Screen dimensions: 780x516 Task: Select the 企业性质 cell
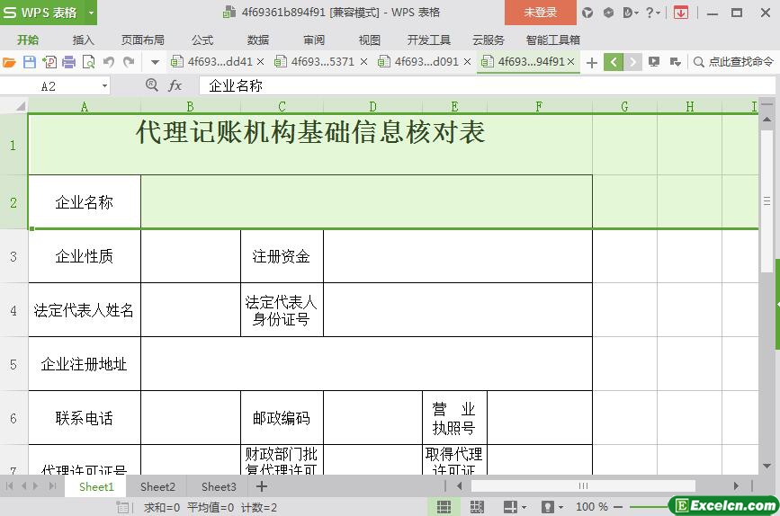point(85,256)
